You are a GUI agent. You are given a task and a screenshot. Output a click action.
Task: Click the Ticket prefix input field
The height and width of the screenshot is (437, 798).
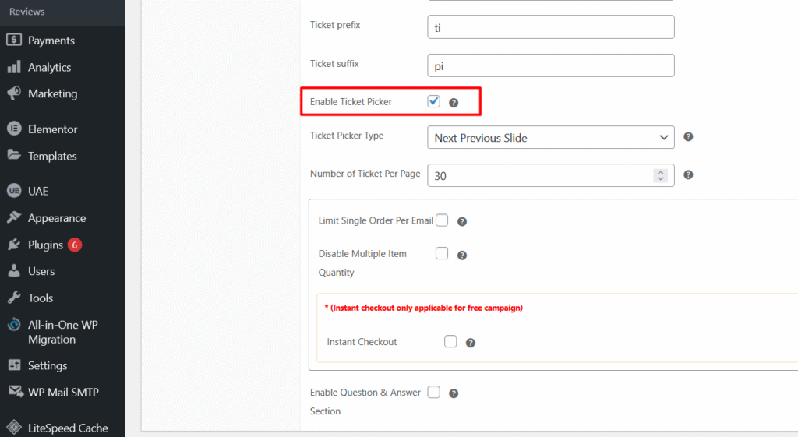point(550,27)
